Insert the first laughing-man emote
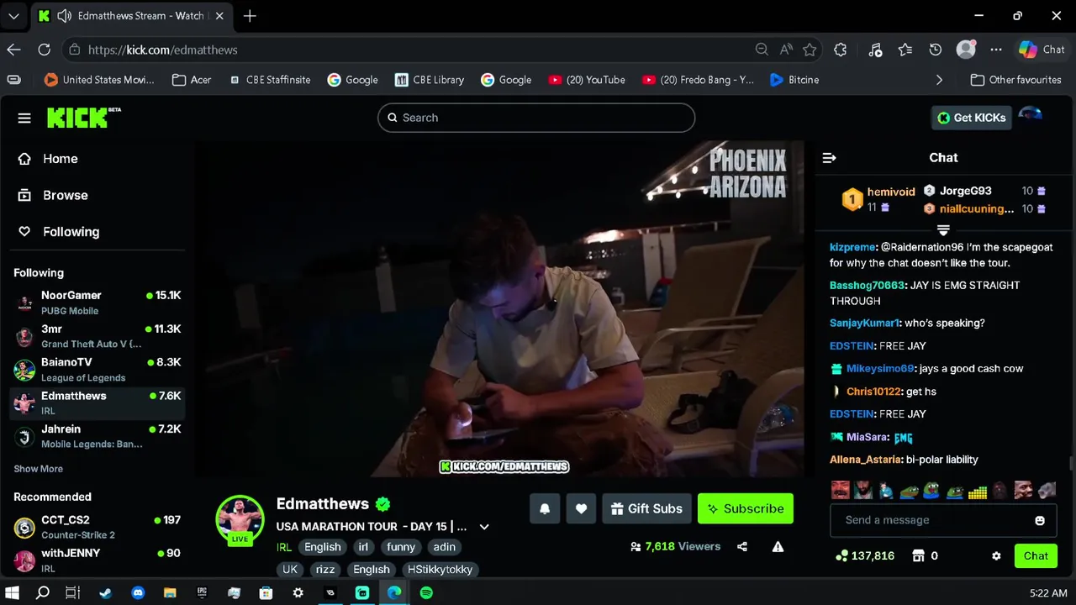 [x=840, y=490]
